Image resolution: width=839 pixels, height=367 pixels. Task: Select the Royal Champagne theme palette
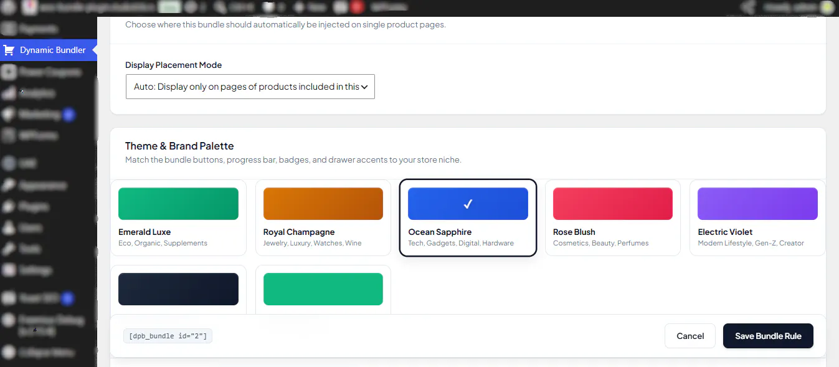(323, 217)
